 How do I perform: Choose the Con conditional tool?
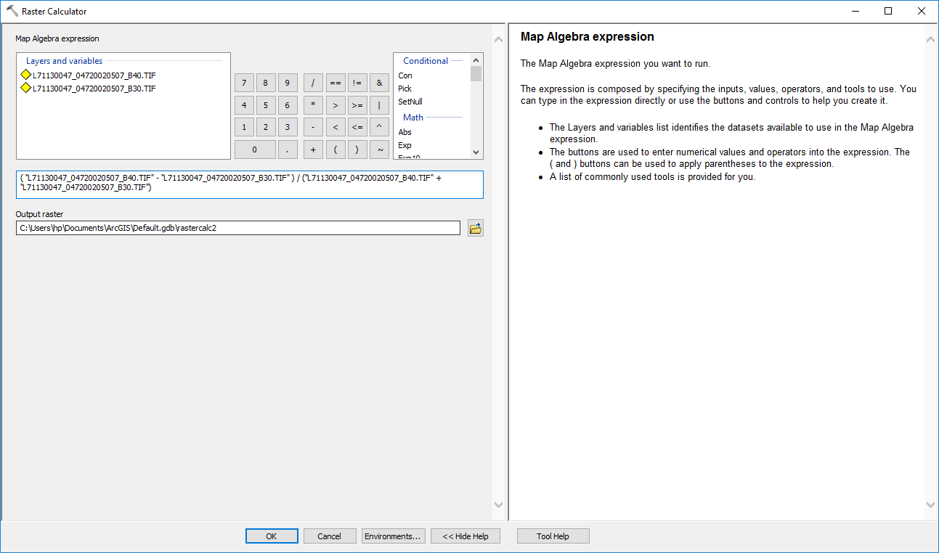pyautogui.click(x=405, y=75)
